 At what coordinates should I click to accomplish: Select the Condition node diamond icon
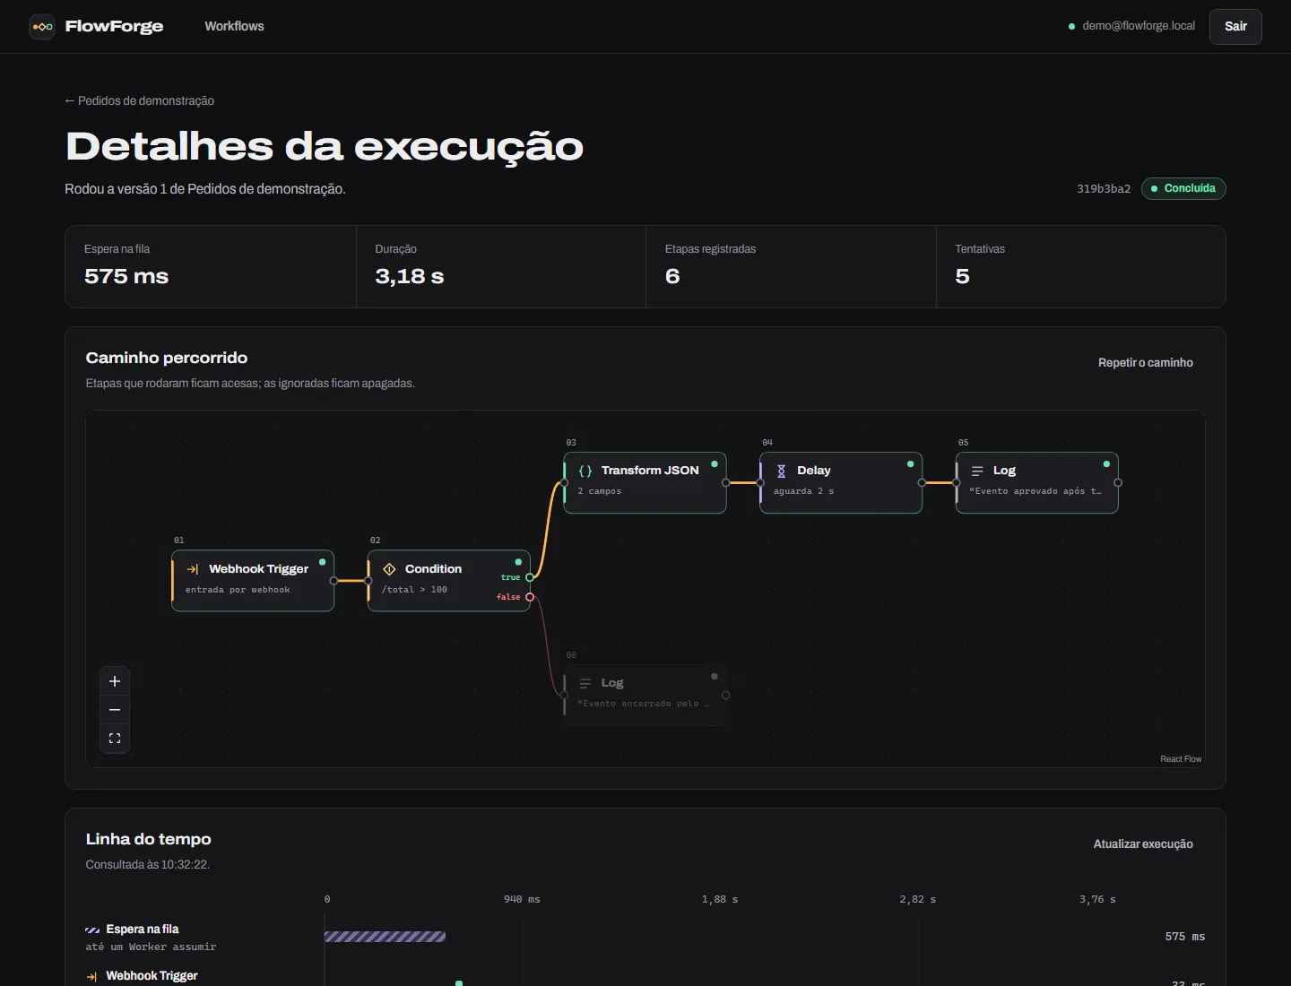click(x=389, y=569)
